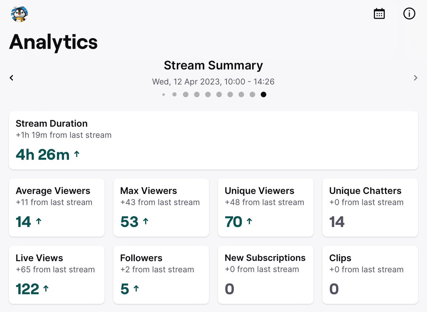Click the Unique Viewers value 70

tap(234, 222)
